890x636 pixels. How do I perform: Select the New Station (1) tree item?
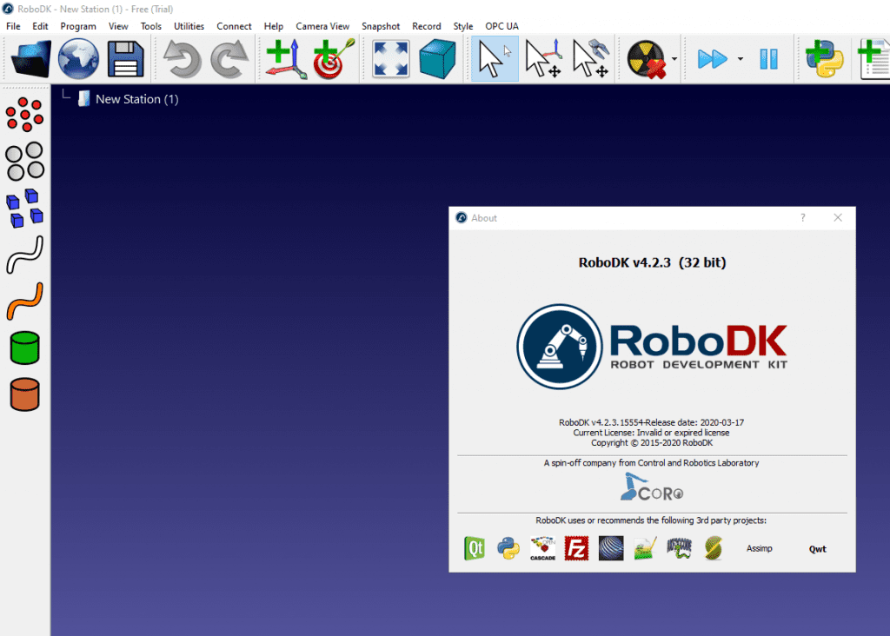(x=136, y=99)
